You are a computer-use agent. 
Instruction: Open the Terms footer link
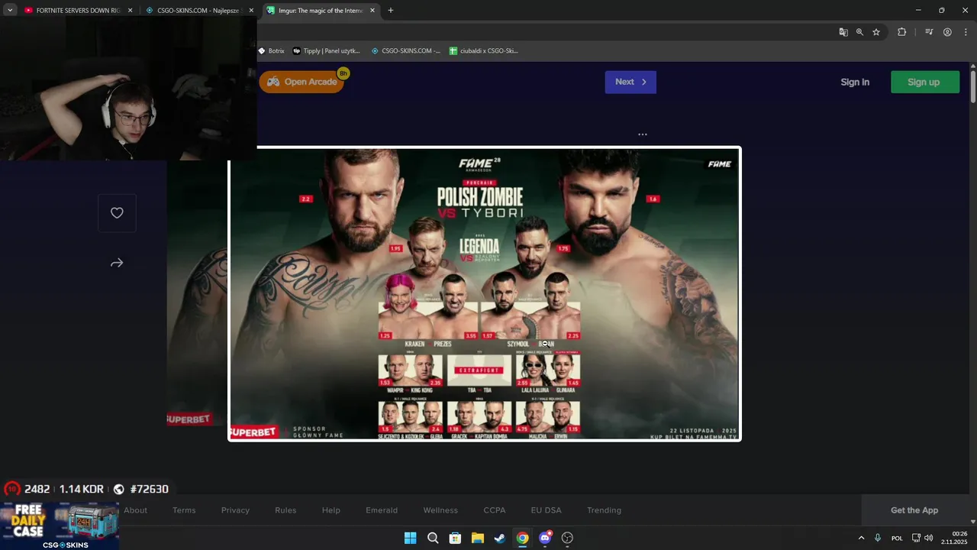[x=184, y=510]
